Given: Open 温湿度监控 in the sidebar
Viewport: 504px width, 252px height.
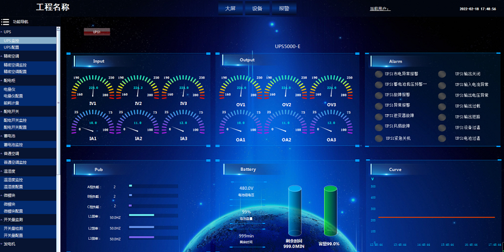Looking at the screenshot, I should point(28,179).
